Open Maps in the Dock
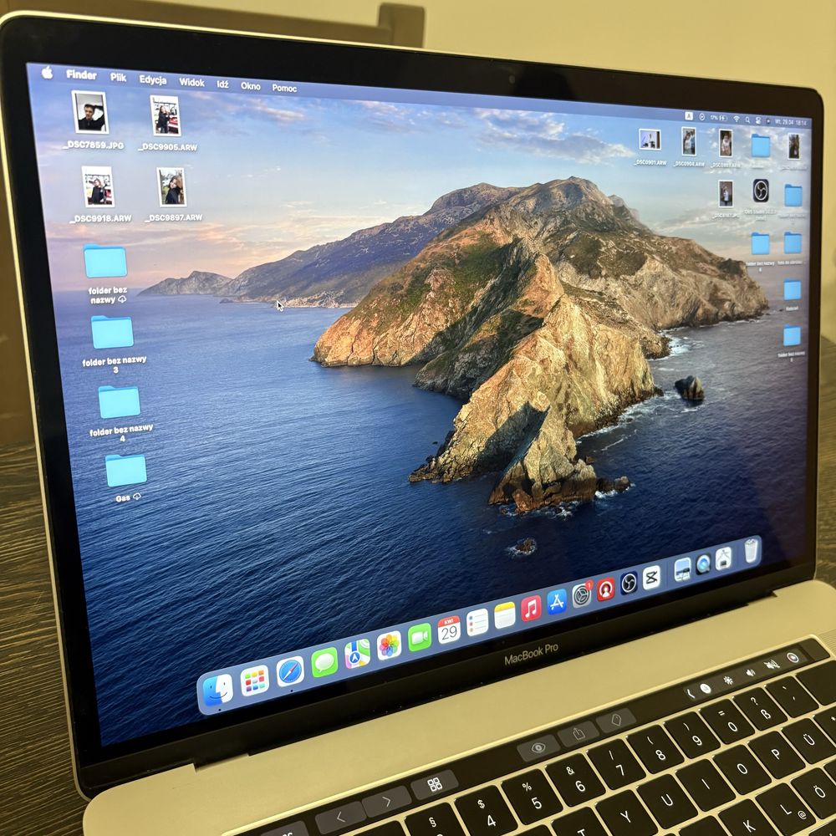The height and width of the screenshot is (836, 836). pos(357,655)
